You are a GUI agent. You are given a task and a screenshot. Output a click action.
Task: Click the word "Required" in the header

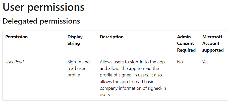(x=186, y=50)
